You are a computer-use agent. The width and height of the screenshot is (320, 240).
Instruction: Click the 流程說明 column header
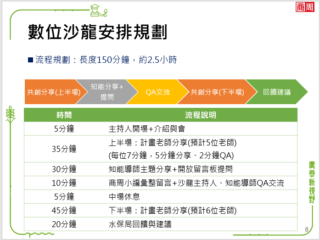click(201, 115)
